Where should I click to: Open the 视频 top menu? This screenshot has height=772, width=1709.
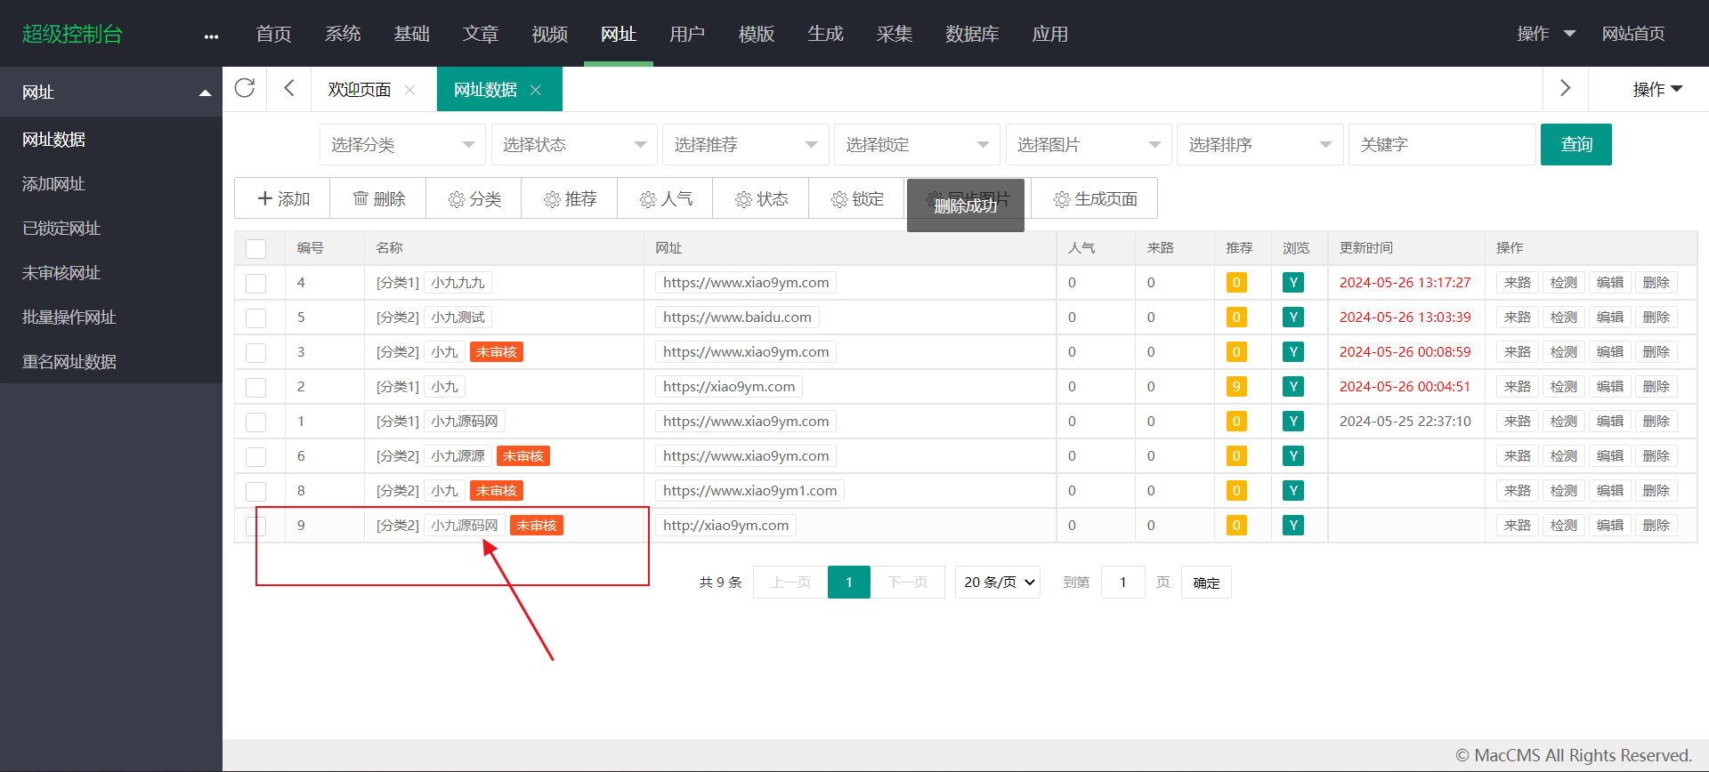[x=549, y=34]
